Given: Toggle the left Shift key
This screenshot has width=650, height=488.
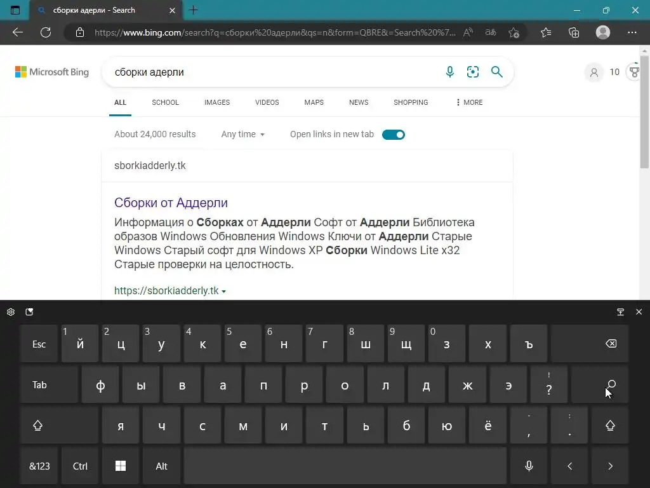Looking at the screenshot, I should tap(59, 426).
